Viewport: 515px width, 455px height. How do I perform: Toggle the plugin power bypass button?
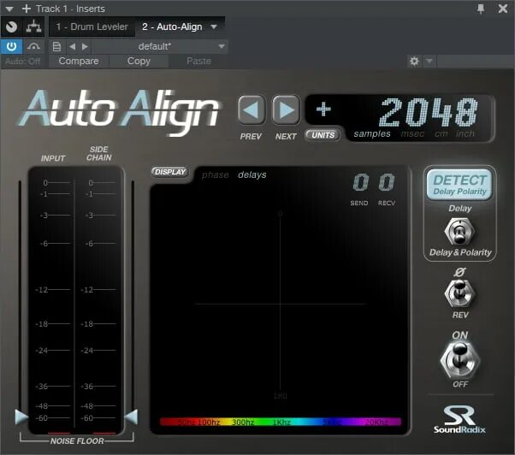point(11,47)
